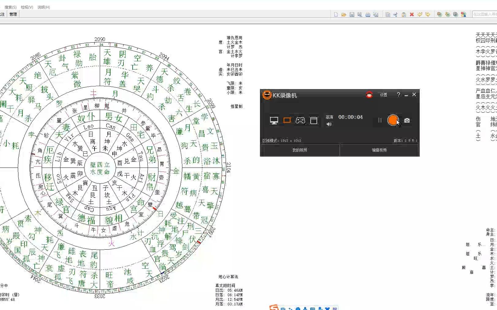Image resolution: width=497 pixels, height=310 pixels.
Task: Click the Copy toolbar icon
Action: click(388, 14)
